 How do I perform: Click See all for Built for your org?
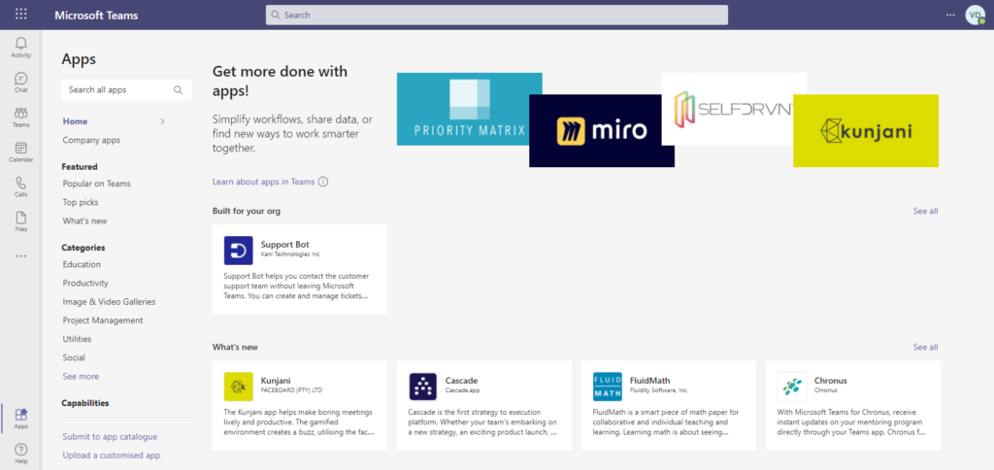(925, 211)
